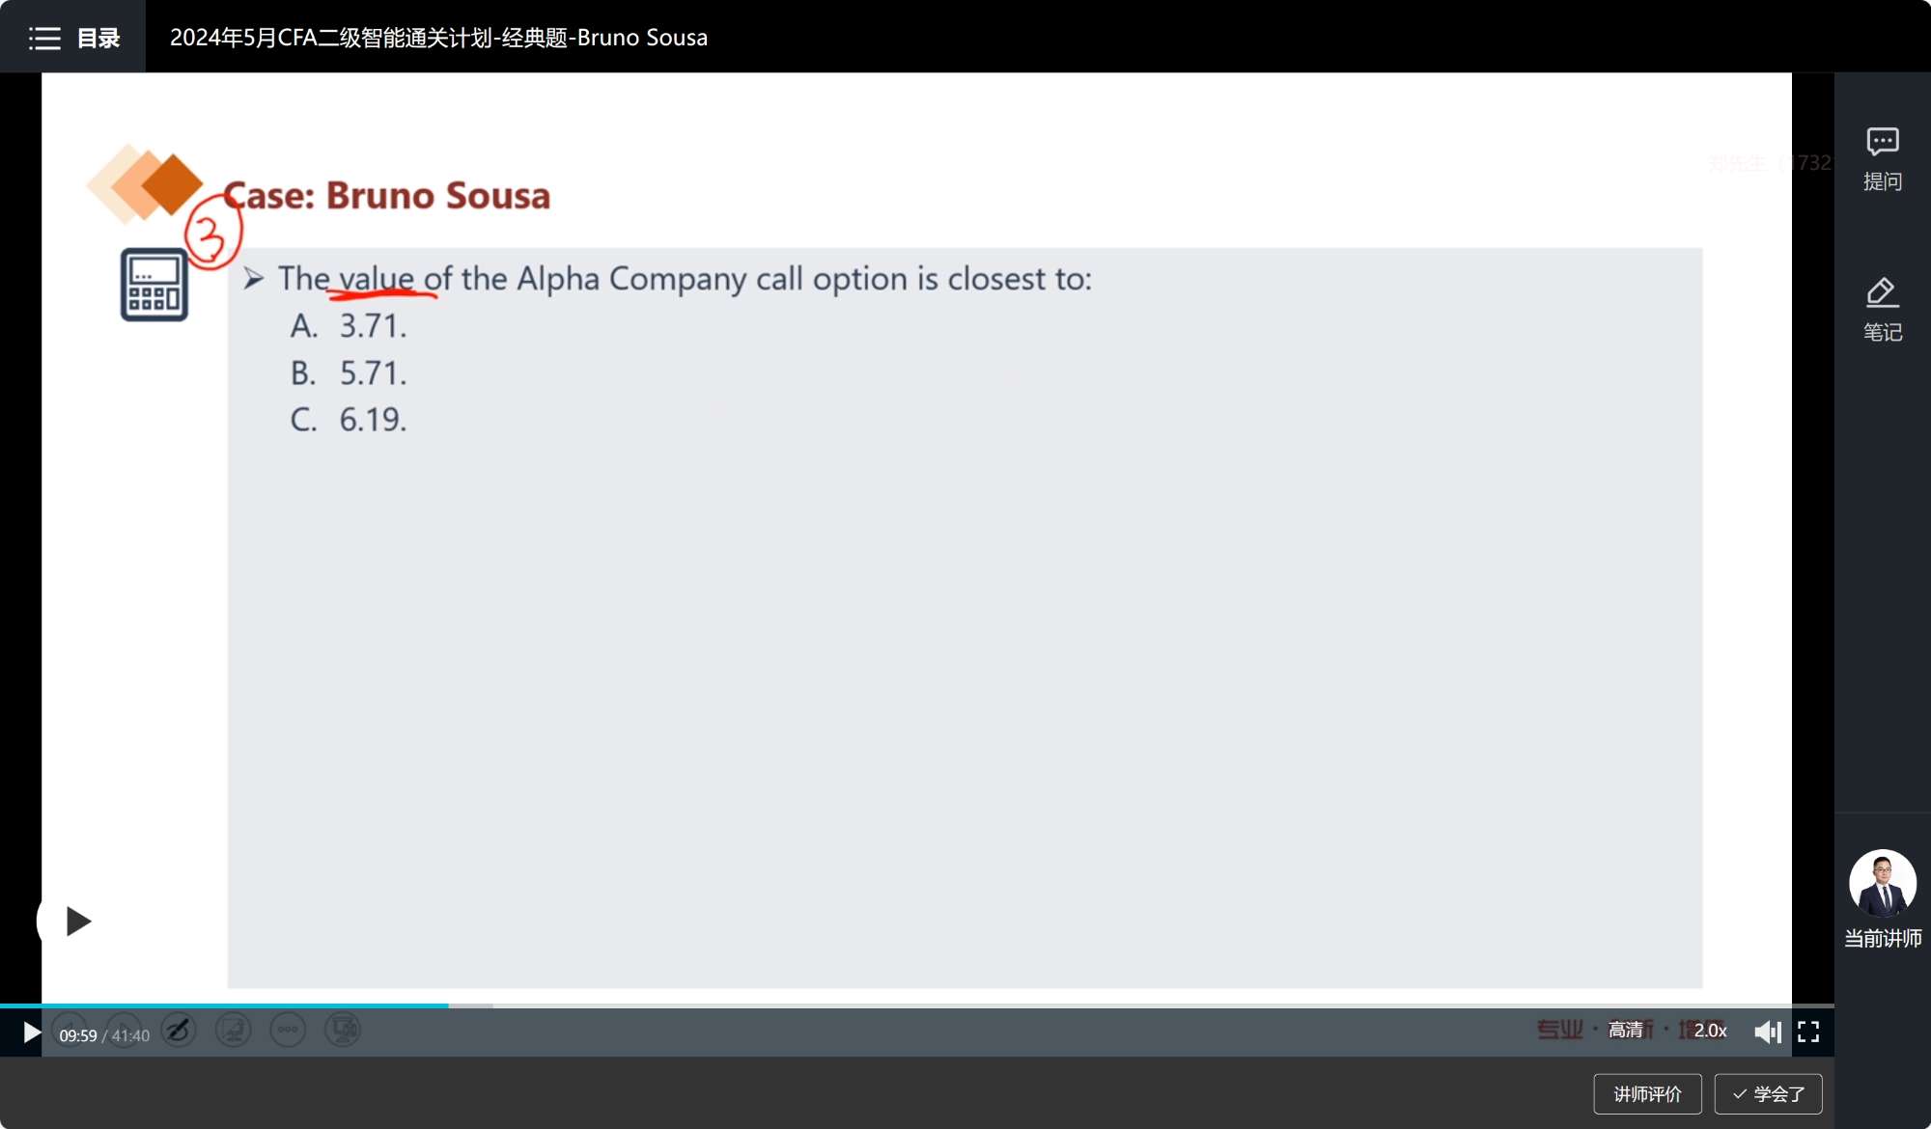Select the pen annotation icon in control bar
Image resolution: width=1931 pixels, height=1129 pixels.
tap(179, 1031)
